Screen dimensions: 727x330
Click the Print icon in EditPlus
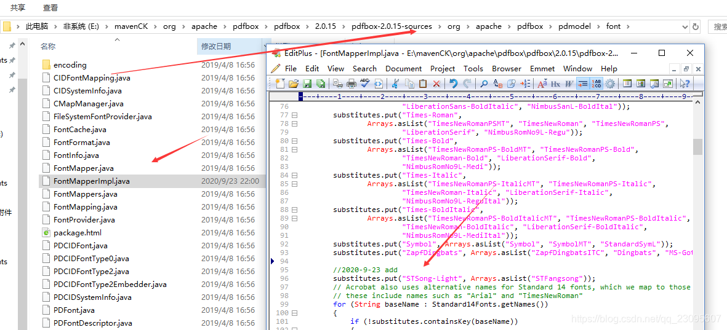coord(351,84)
